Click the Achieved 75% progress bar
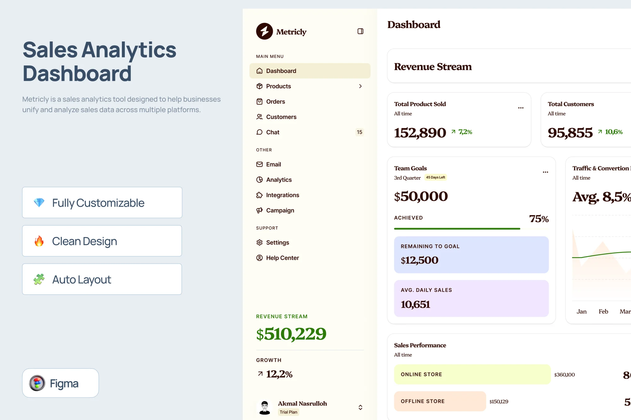 (x=457, y=229)
